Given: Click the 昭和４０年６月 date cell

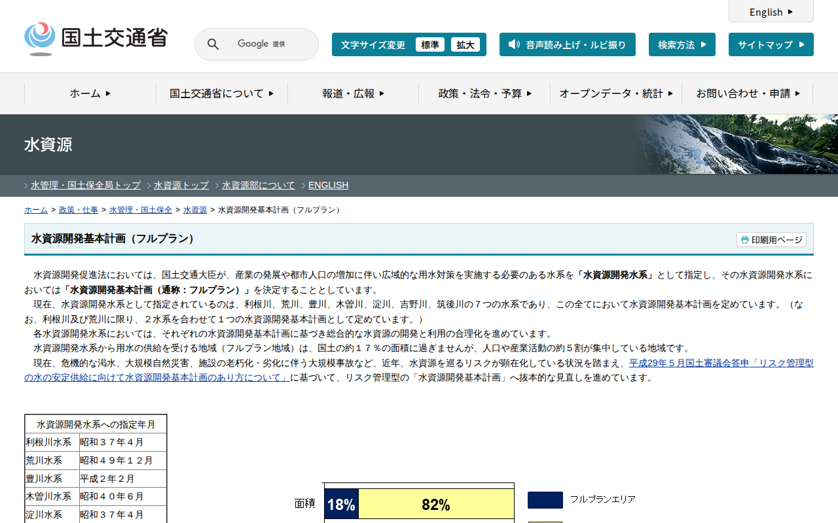Looking at the screenshot, I should (x=123, y=497).
